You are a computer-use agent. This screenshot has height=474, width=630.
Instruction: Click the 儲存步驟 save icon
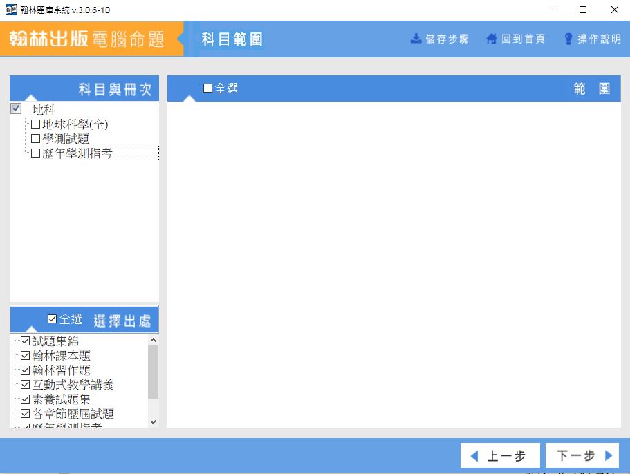[x=416, y=39]
